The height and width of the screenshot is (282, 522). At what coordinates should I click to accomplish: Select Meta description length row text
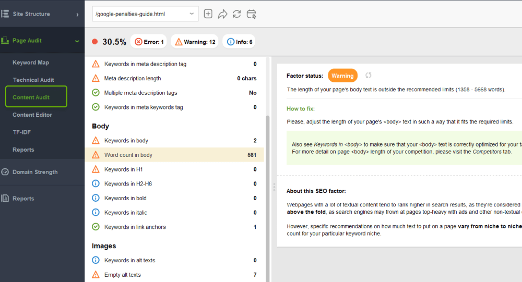click(133, 78)
